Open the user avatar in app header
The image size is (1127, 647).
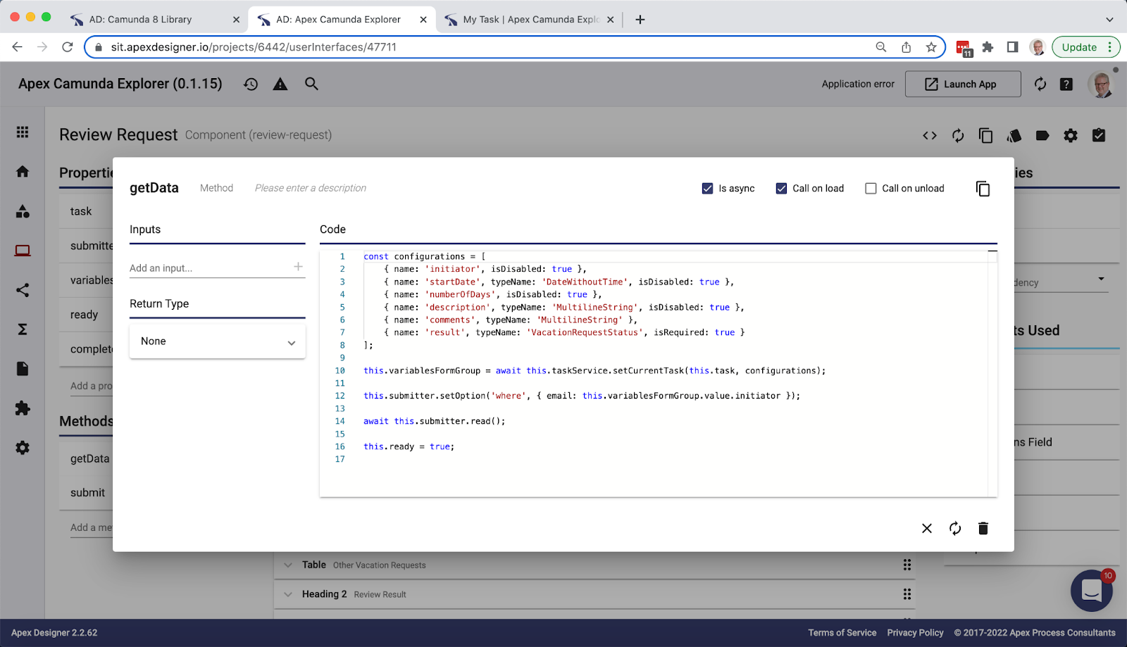click(1100, 84)
